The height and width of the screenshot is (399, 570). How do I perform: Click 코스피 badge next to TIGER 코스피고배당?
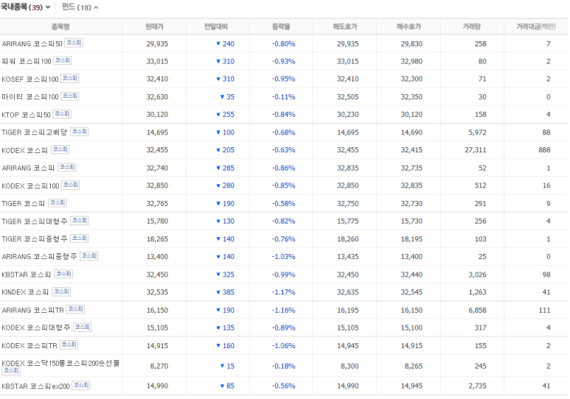pos(79,132)
